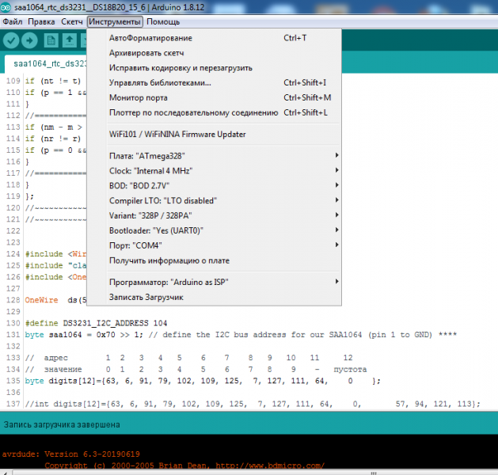Expand Variant: "328P / 328PA" submenu
This screenshot has height=475, width=498.
pos(214,215)
